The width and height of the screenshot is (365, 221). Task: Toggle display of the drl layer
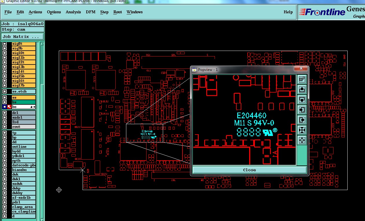(5, 113)
